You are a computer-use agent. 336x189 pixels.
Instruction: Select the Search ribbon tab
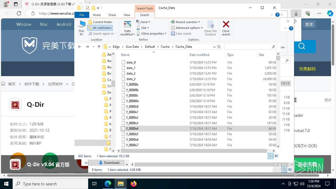(x=144, y=15)
